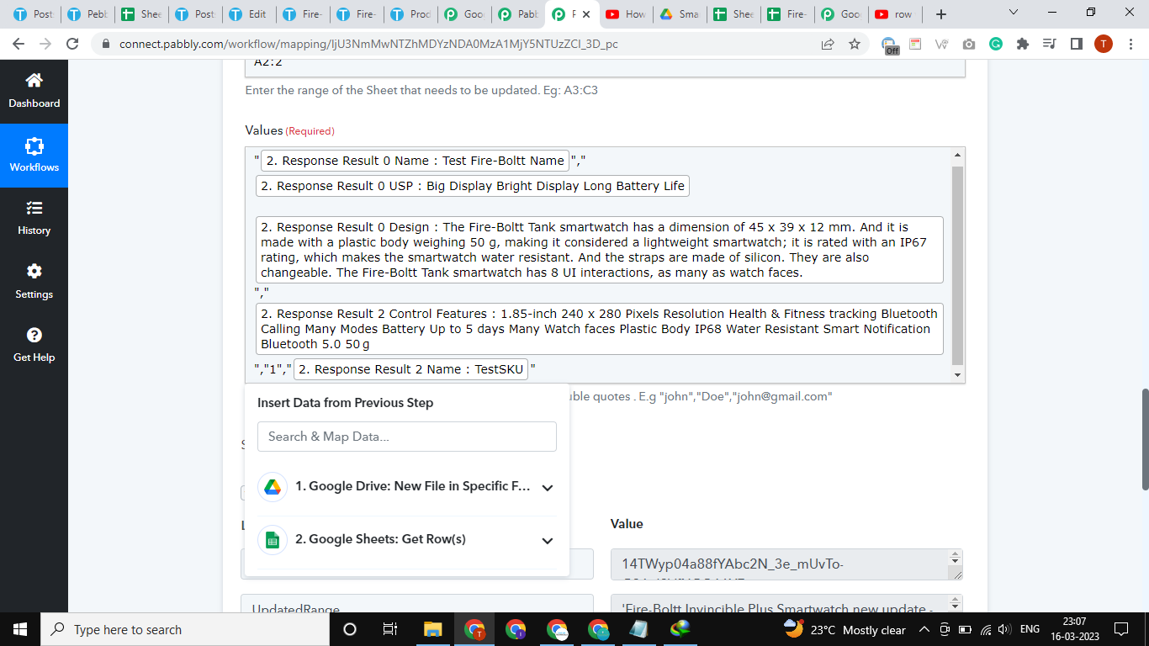Open the Chrome three-dot menu
Image resolution: width=1149 pixels, height=646 pixels.
pos(1130,44)
